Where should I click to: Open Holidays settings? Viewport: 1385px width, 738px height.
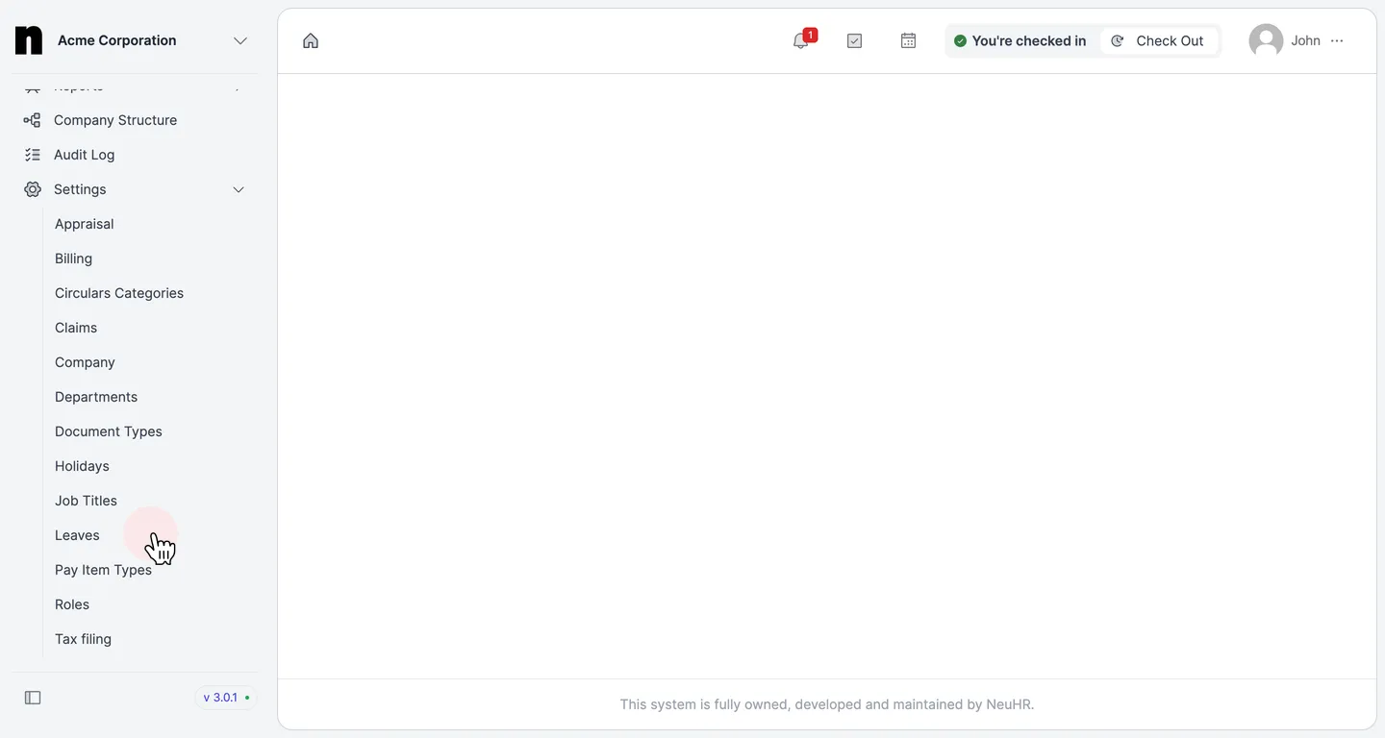coord(82,466)
